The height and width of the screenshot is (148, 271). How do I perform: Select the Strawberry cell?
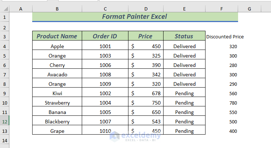click(57, 103)
